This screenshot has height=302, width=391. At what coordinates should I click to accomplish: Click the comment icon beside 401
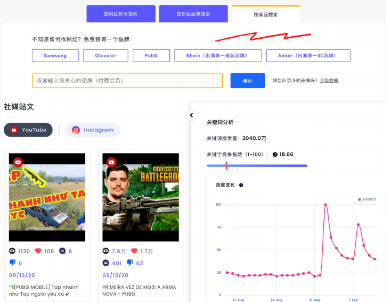105,263
